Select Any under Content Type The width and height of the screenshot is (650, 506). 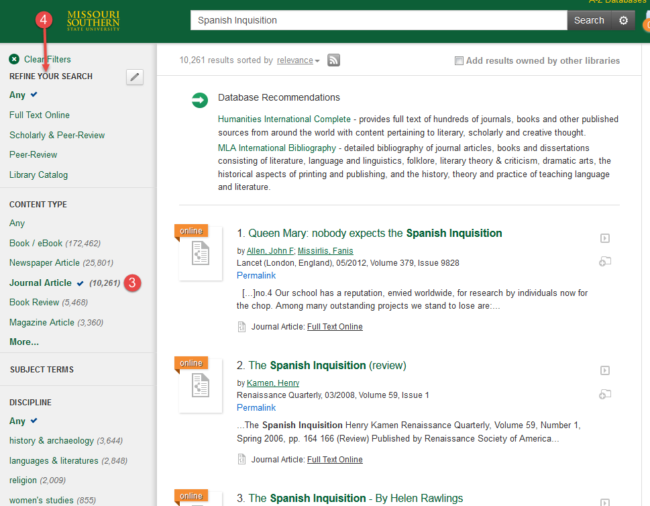17,223
